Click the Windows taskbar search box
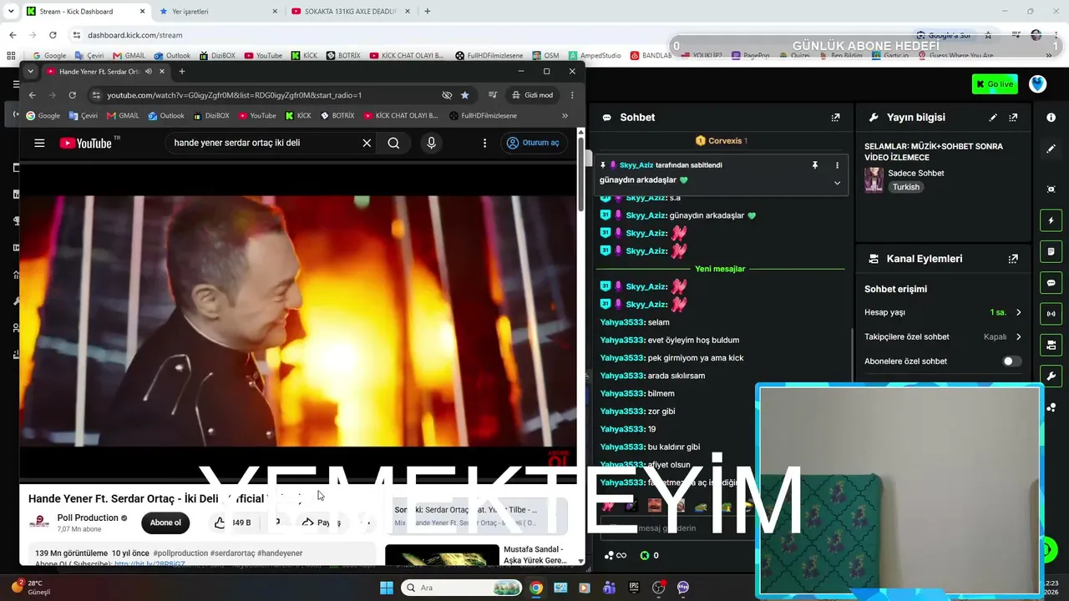The width and height of the screenshot is (1069, 601). 462,588
